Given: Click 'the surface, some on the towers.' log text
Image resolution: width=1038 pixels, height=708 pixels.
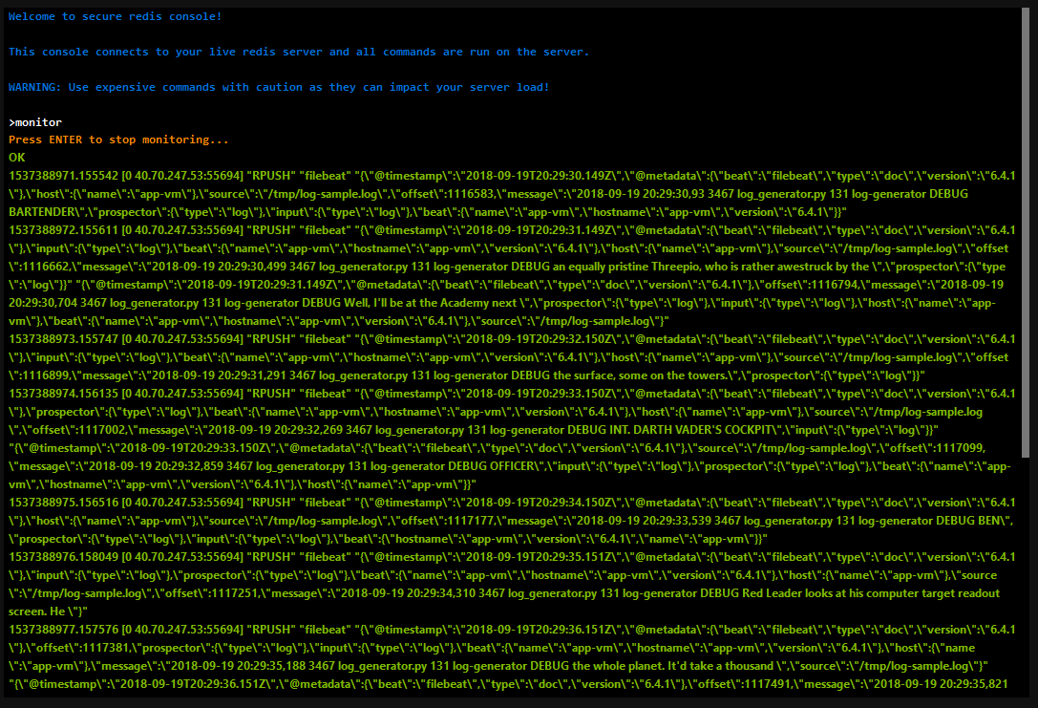Looking at the screenshot, I should pos(640,375).
